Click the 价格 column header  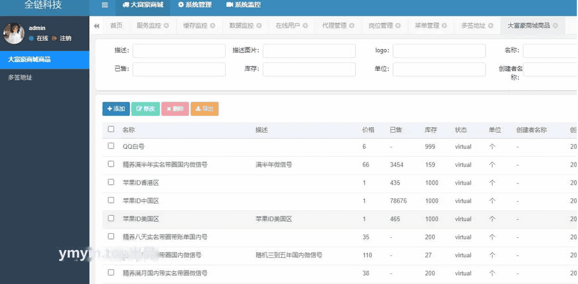click(x=369, y=130)
